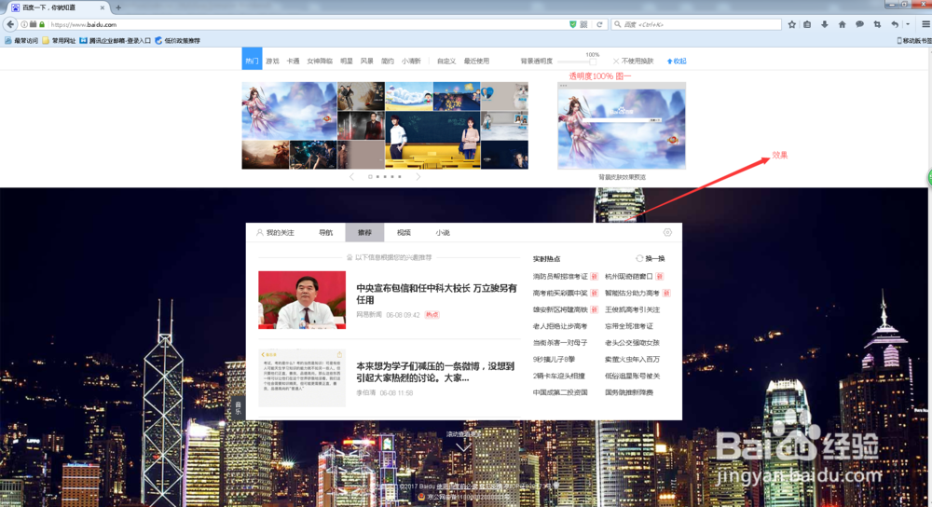The image size is (932, 507).
Task: Switch to 我的关注 tab
Action: [275, 232]
